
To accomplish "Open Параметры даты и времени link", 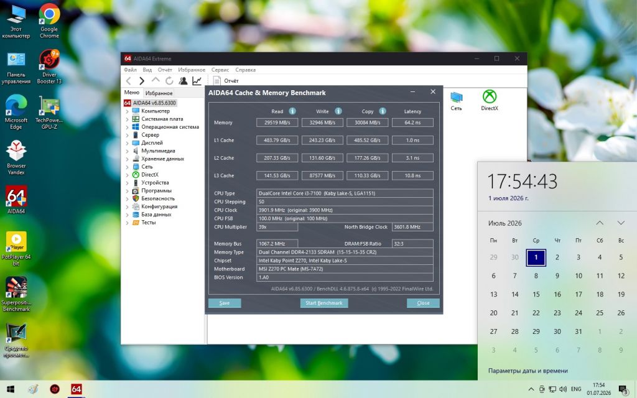I will tap(528, 371).
